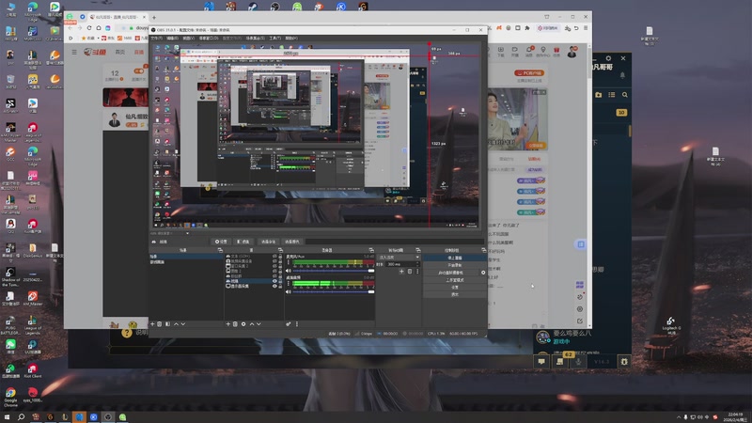Open OBS 视图(V) menu
The image size is (752, 423).
tap(189, 38)
